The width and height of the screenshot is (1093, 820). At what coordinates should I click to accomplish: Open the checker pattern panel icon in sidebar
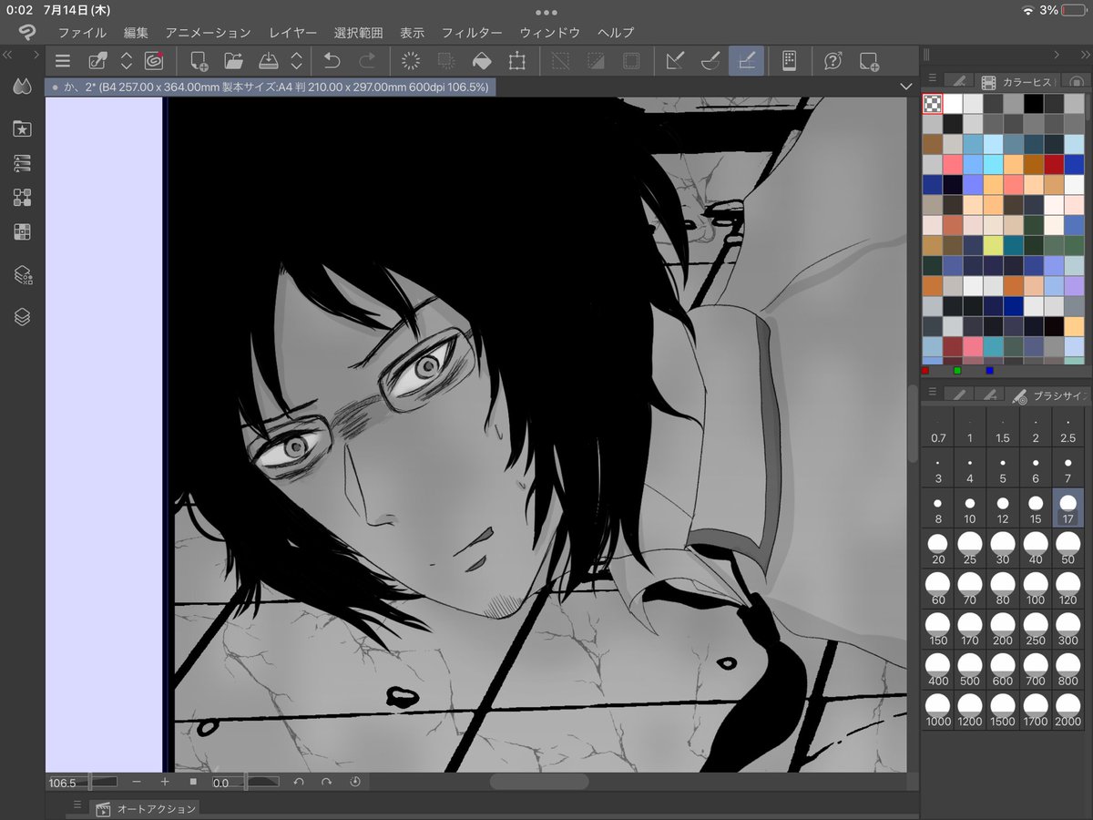[23, 231]
